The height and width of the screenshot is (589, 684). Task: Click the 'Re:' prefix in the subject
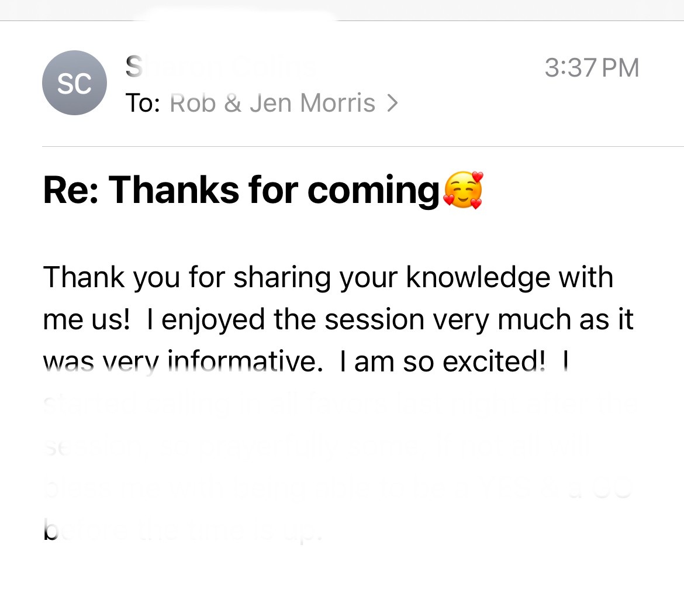(71, 190)
